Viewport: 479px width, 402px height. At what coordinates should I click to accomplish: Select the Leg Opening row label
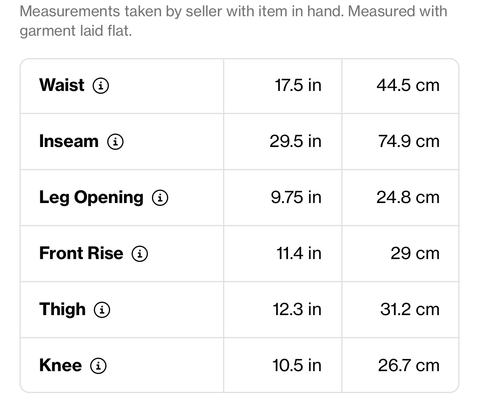pyautogui.click(x=91, y=197)
